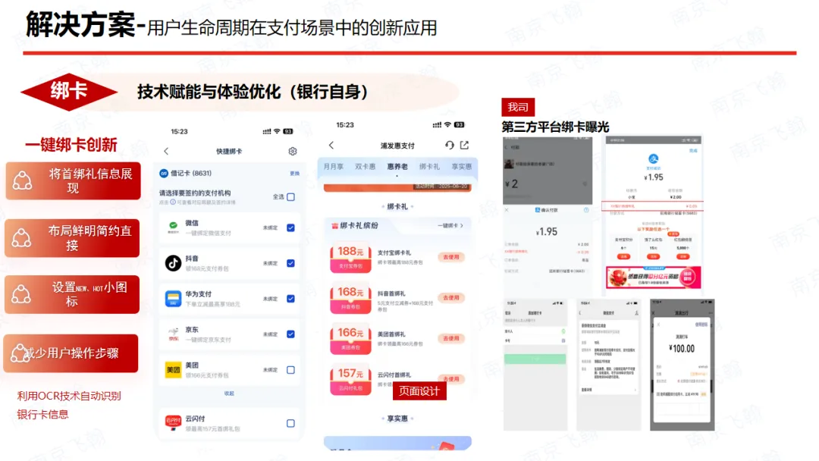Tap the back chevron on 快捷绑卡 screen
The image size is (819, 461).
click(166, 152)
